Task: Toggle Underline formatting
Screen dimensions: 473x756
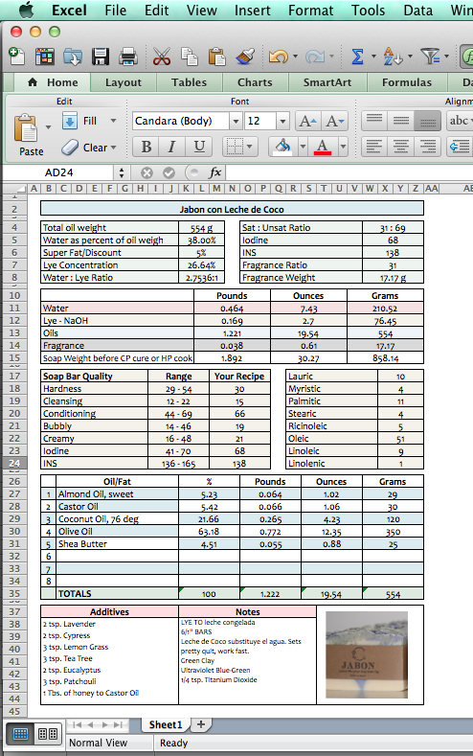Action: [199, 147]
